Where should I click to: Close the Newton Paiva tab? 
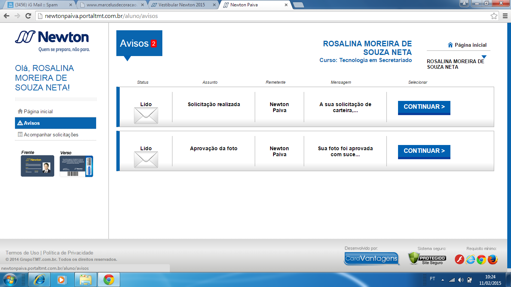(286, 5)
